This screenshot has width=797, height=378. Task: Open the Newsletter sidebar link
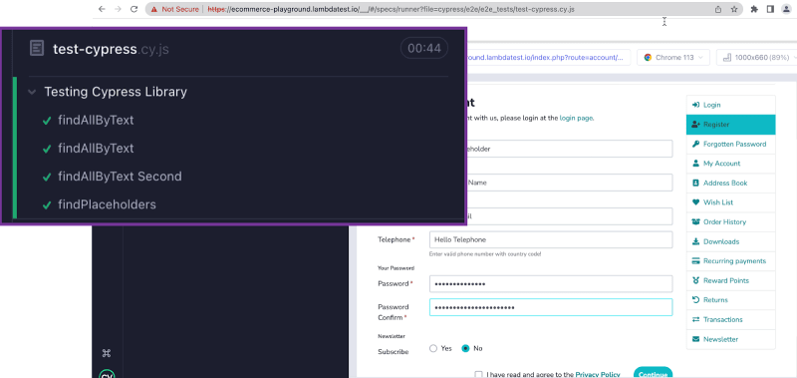pos(730,339)
